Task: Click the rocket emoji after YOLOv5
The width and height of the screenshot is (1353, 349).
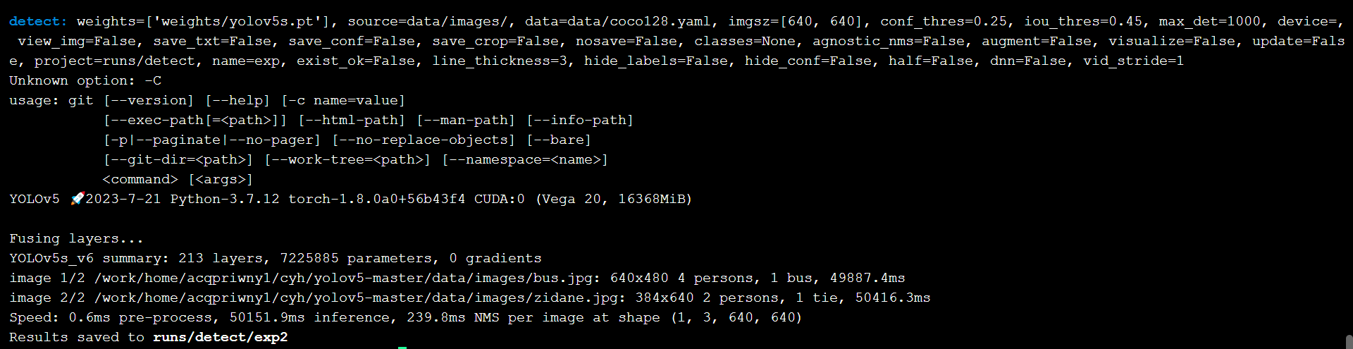Action: pos(78,200)
